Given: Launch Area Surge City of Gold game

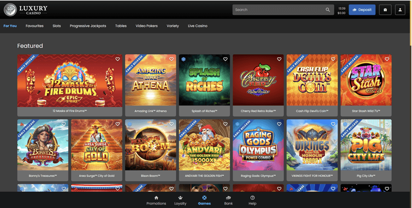Looking at the screenshot, I should pyautogui.click(x=97, y=145).
